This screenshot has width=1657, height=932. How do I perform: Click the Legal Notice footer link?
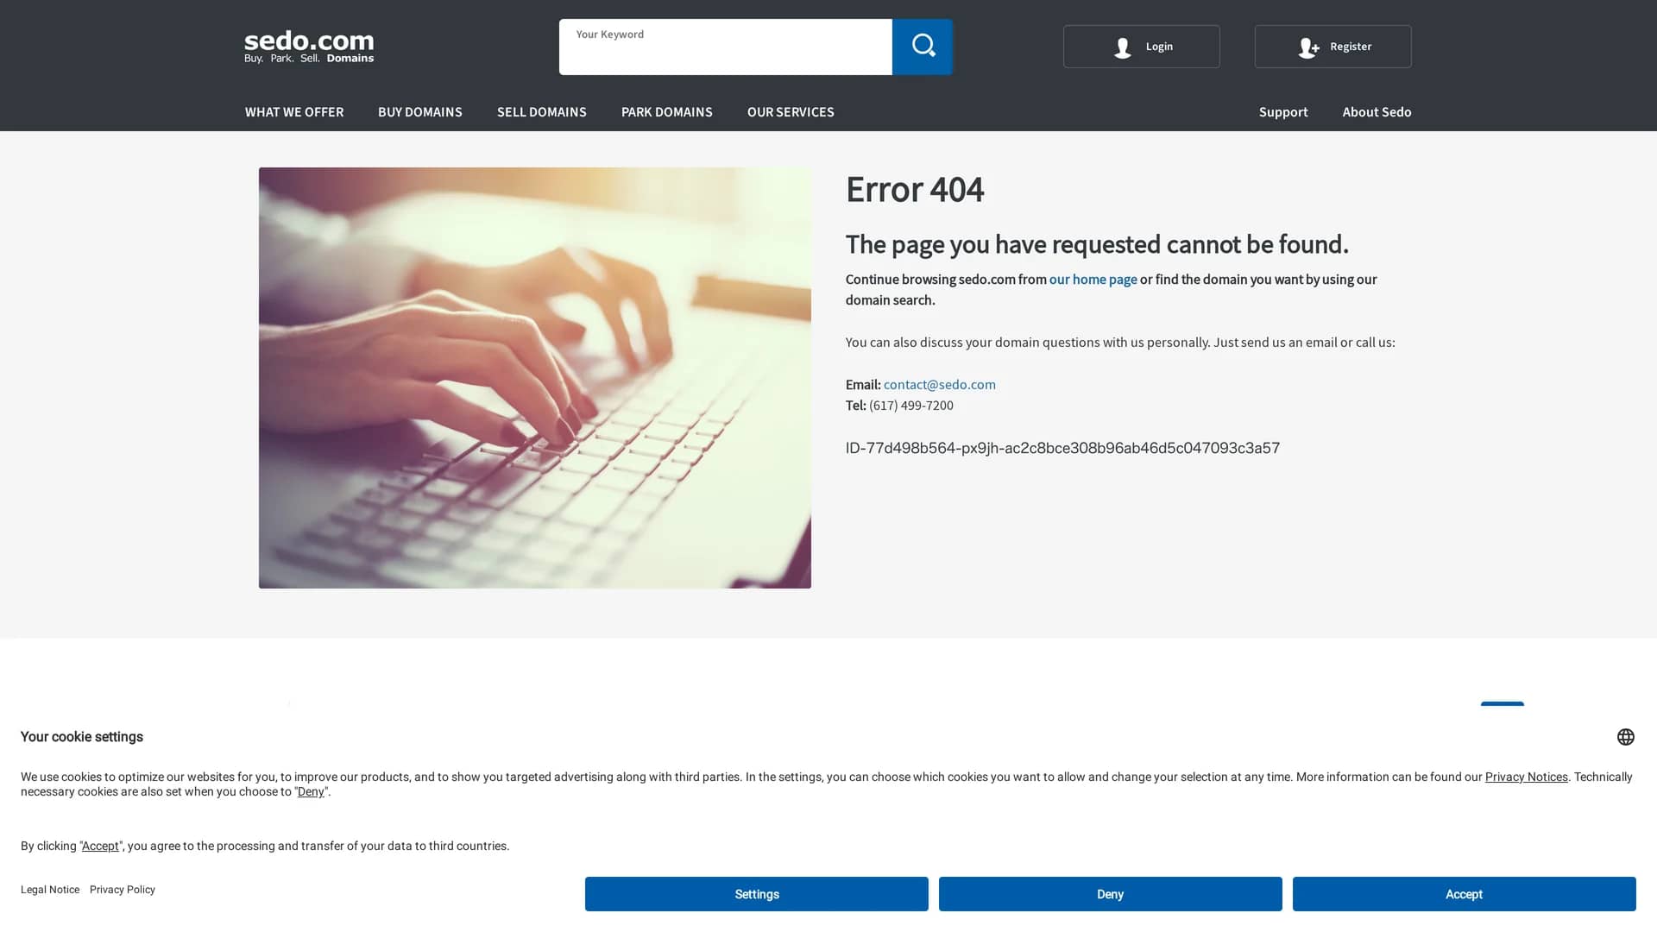coord(50,890)
